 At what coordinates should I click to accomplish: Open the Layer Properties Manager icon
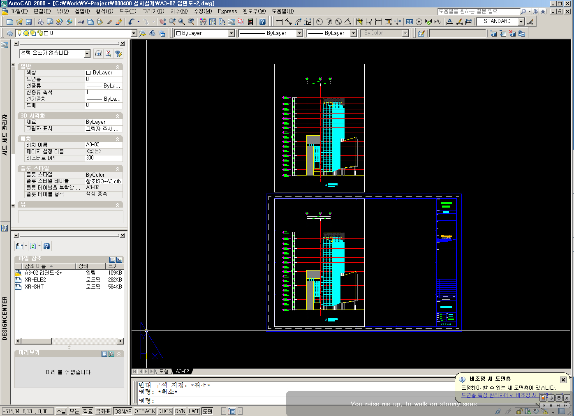(10, 33)
